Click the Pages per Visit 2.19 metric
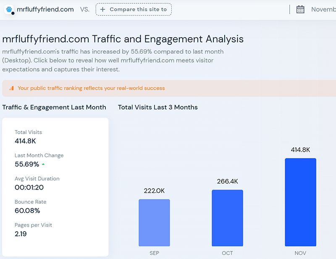The image size is (336, 259). (x=21, y=234)
